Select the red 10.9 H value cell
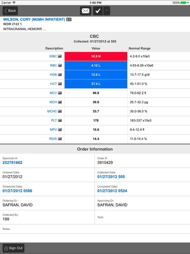Viewport: 190px width, 254px height. (96, 56)
